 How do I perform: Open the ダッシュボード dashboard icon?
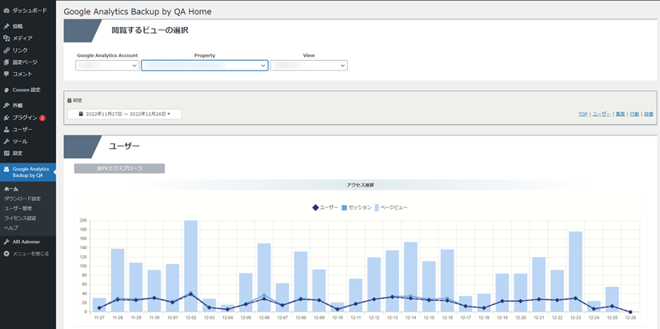tap(6, 10)
